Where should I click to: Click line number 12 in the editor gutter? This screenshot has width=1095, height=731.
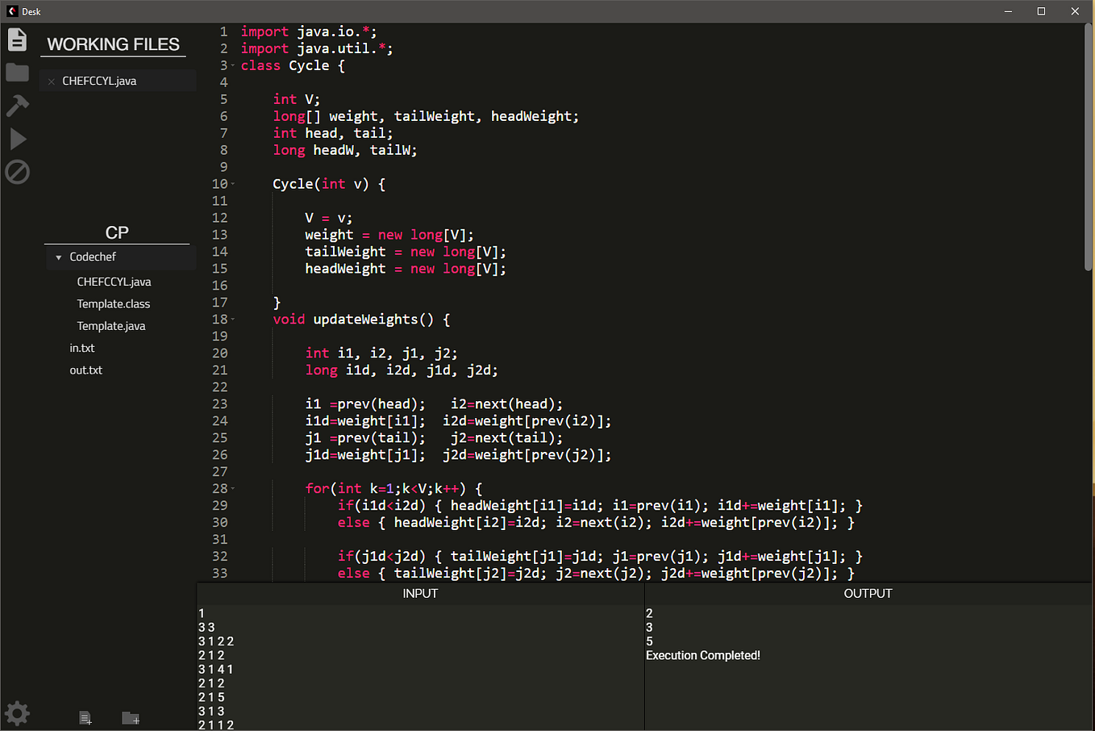pos(219,217)
